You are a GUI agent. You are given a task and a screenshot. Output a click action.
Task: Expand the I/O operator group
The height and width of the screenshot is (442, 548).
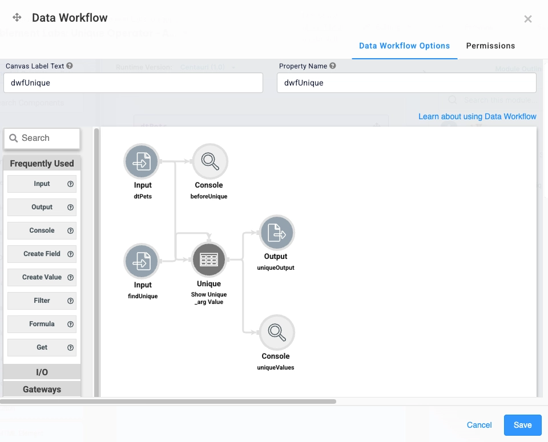pos(42,372)
